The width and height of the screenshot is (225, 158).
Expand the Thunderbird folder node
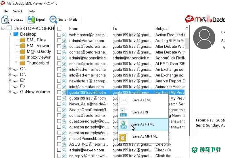(x=16, y=63)
